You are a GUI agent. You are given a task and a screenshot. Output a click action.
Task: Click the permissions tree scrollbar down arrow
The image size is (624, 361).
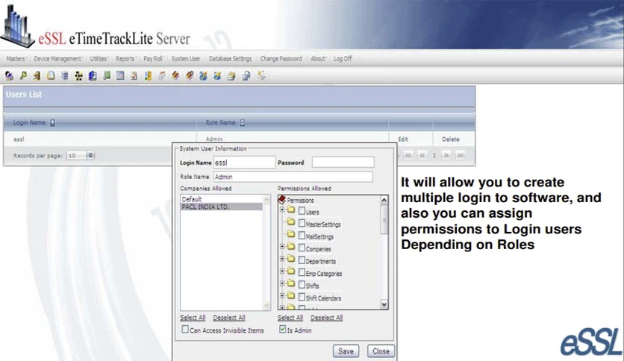384,304
